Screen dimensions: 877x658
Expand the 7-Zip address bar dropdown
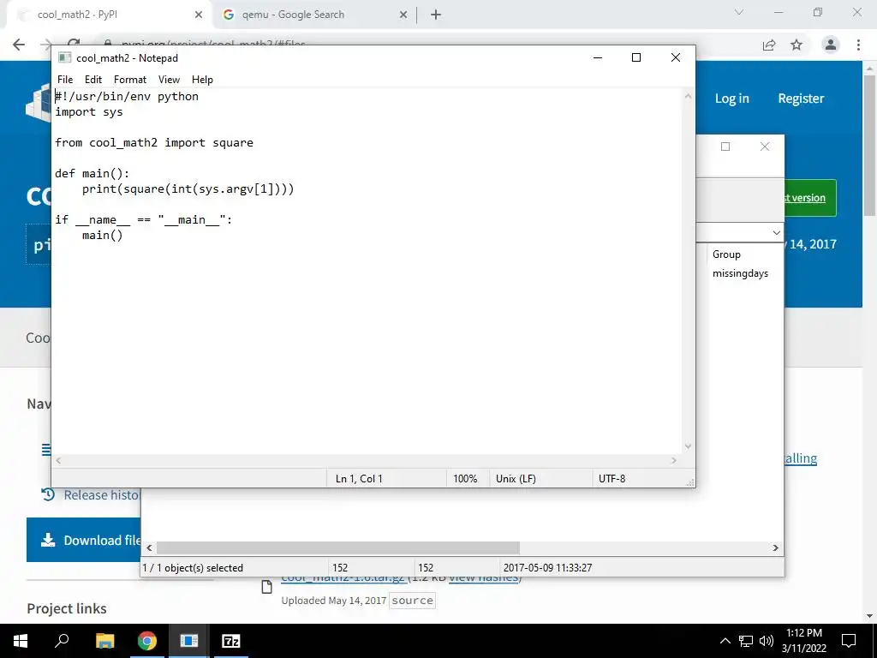(776, 233)
